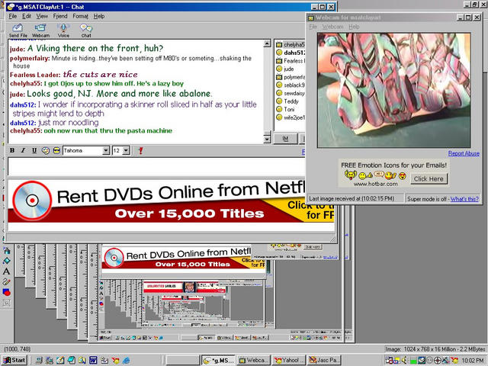
Task: Click the sunglasses smiley icon
Action: tap(56, 151)
